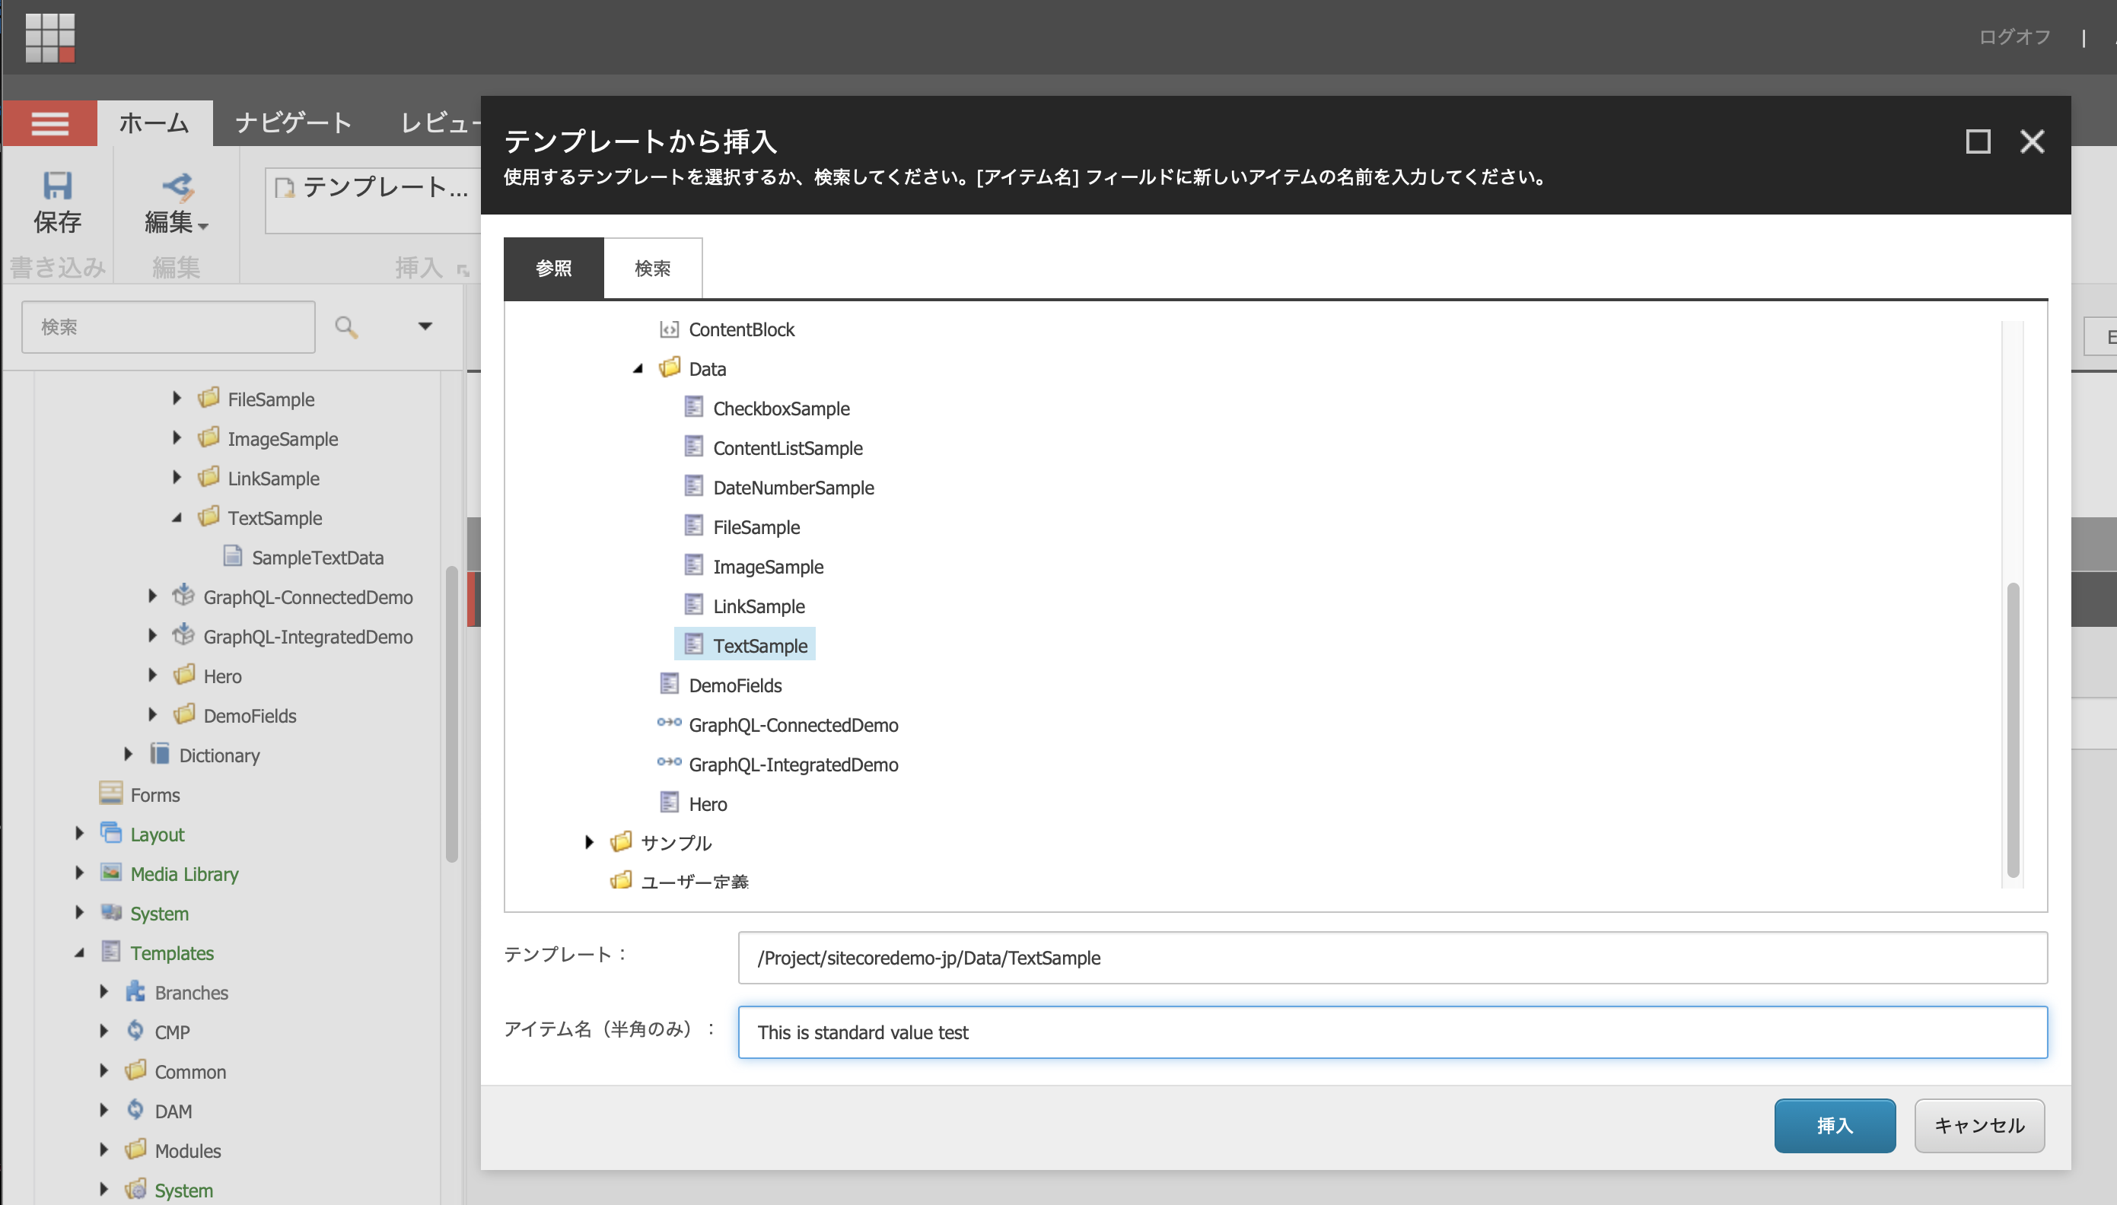Switch to the 検索 tab
Viewport: 2117px width, 1205px height.
click(x=651, y=268)
